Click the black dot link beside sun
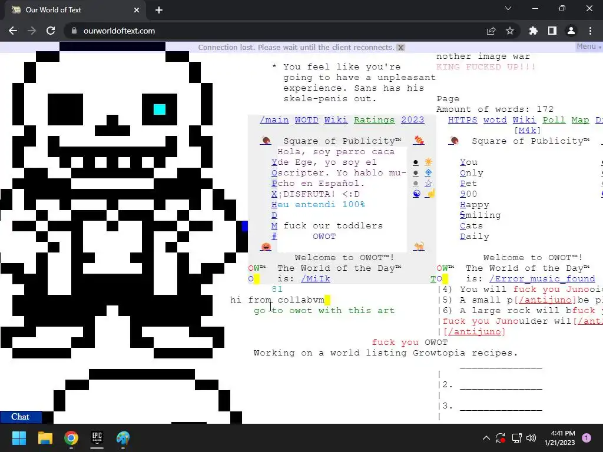 (x=416, y=162)
